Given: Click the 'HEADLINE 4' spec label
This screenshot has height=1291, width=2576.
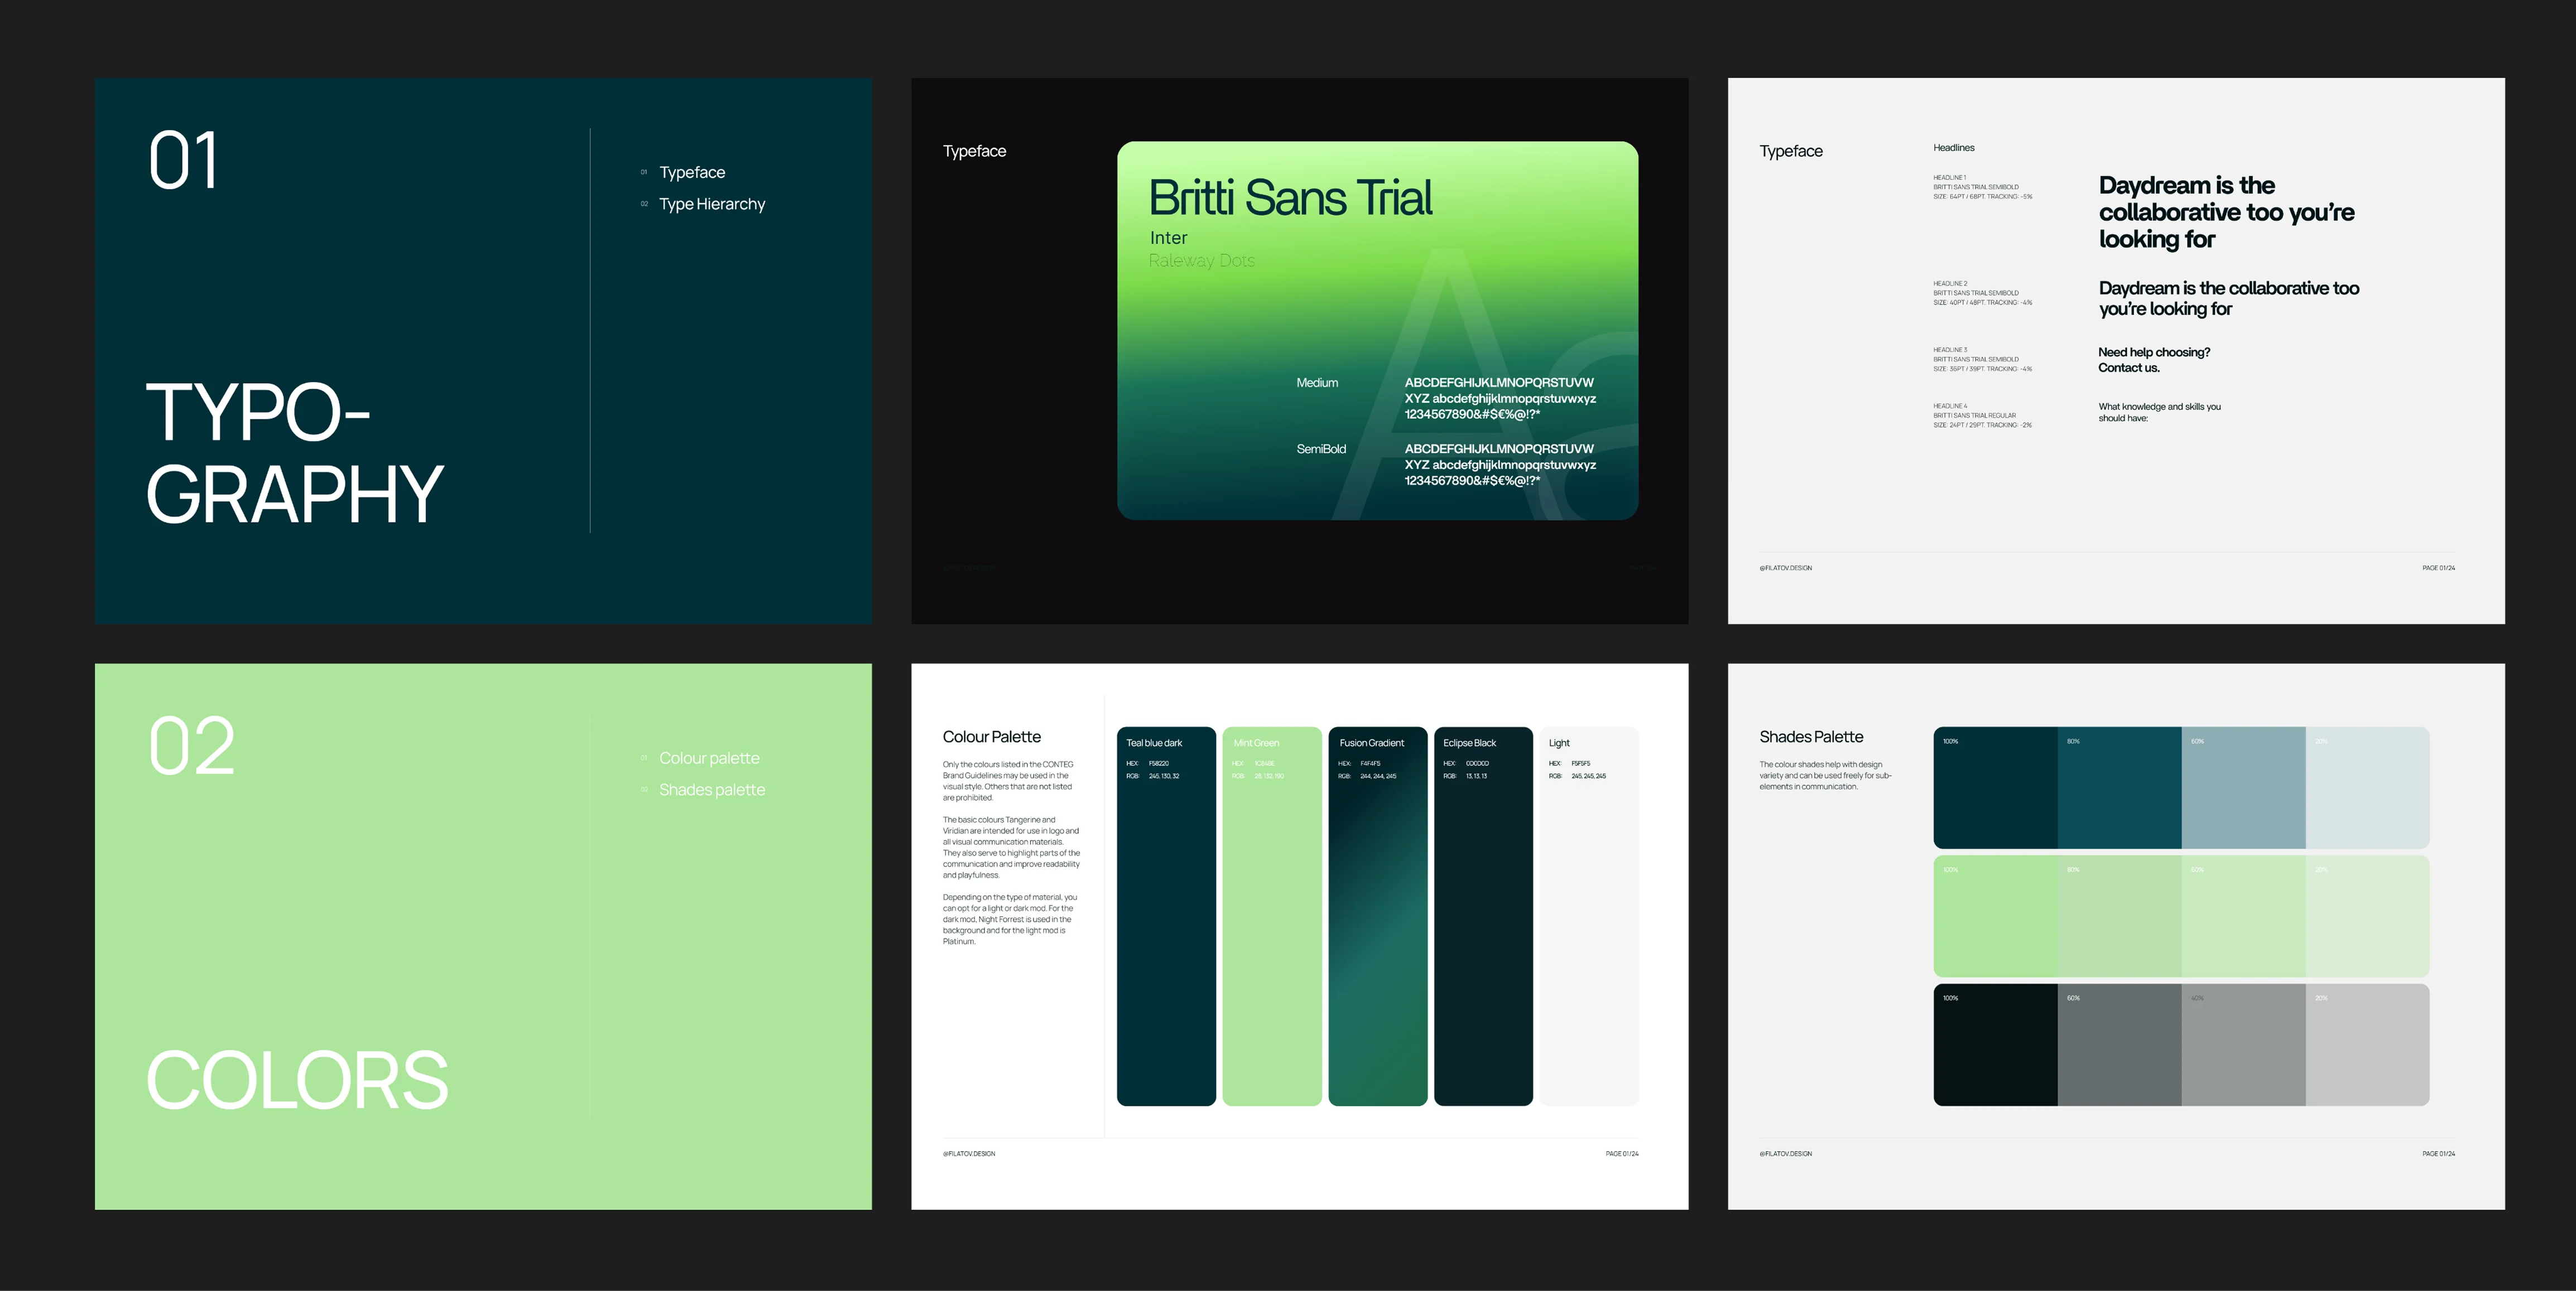Looking at the screenshot, I should coord(1950,405).
